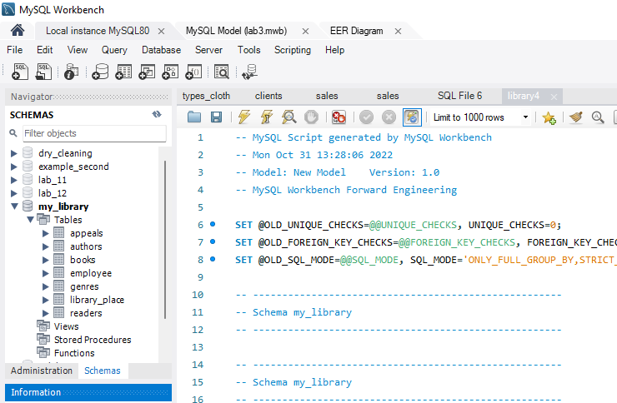617x403 pixels.
Task: Switch to the Schemas navigator tab
Action: click(103, 371)
